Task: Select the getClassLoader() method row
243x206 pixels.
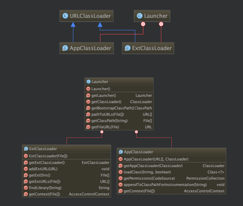Action: tap(119, 102)
